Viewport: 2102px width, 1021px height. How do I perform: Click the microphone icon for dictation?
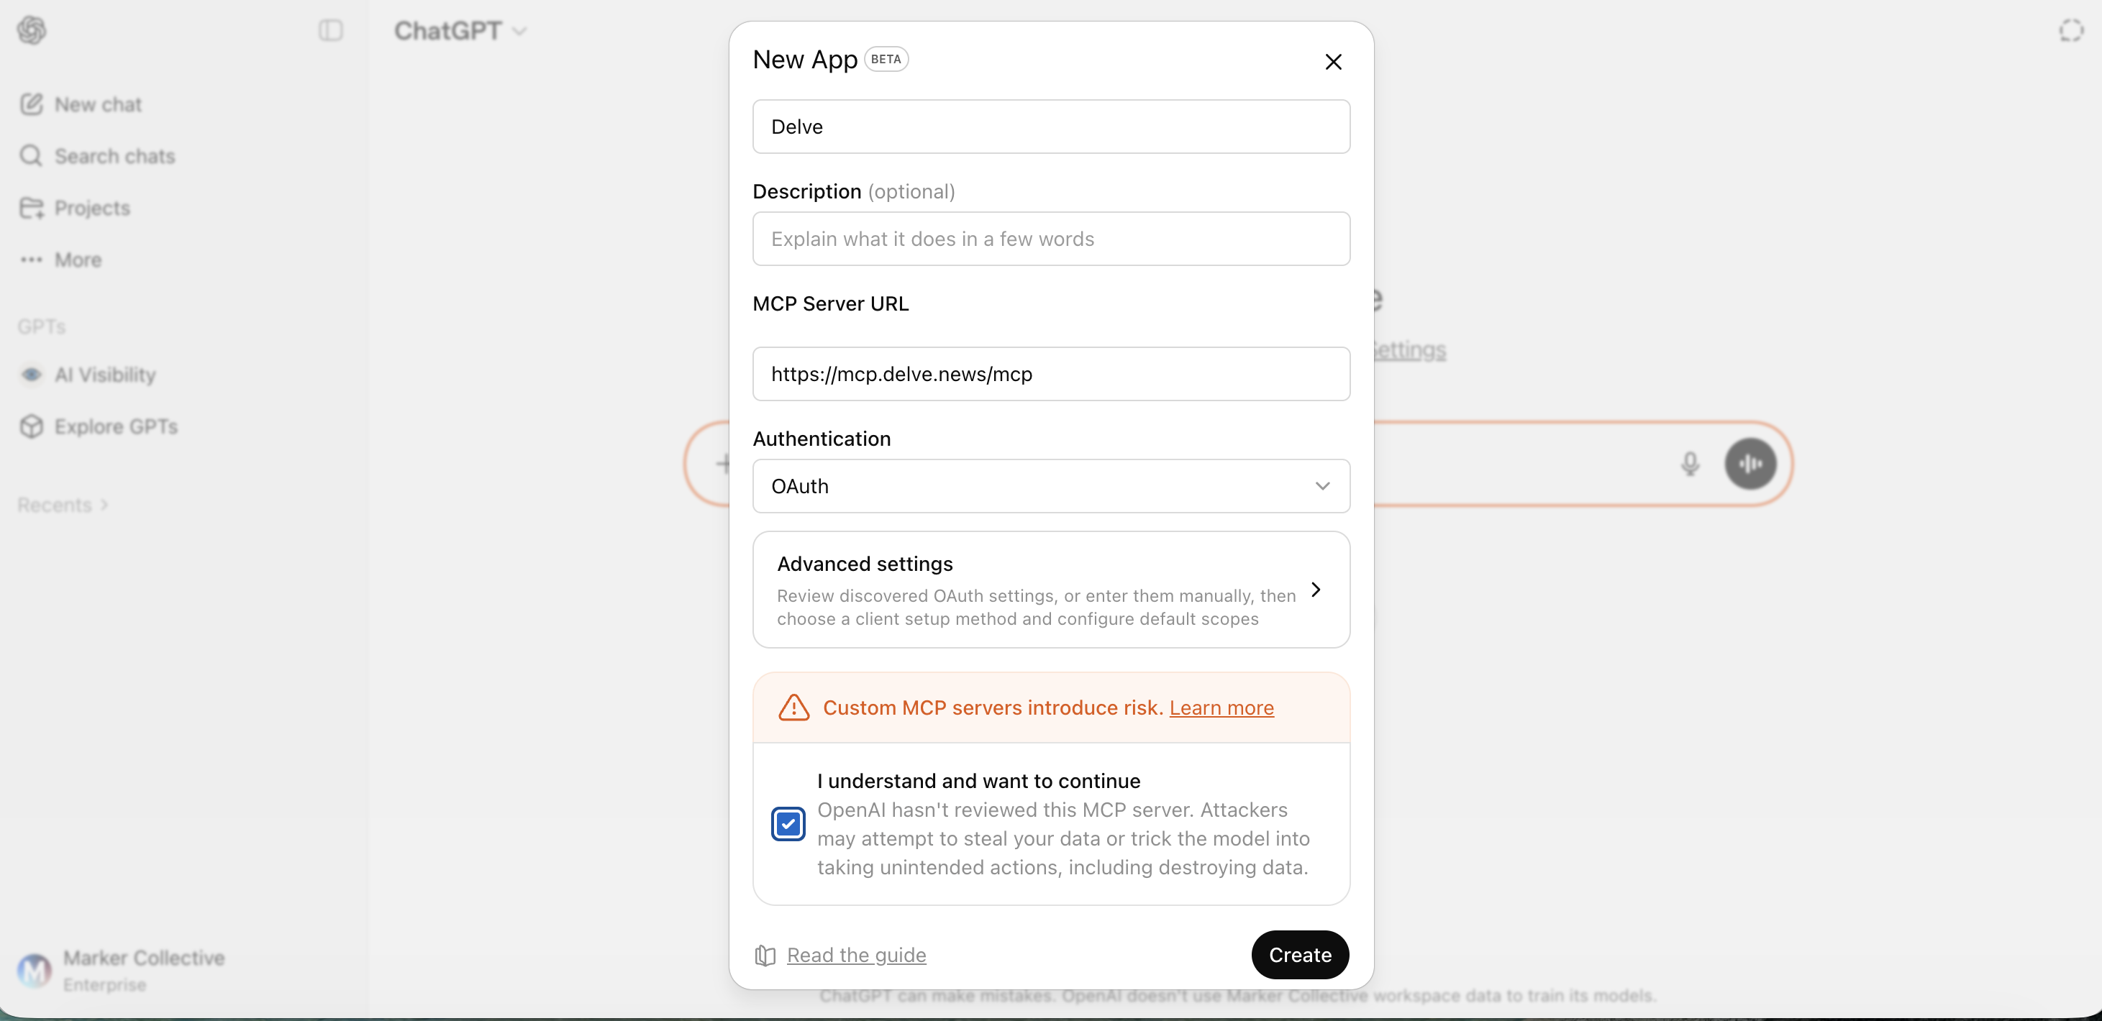coord(1691,463)
